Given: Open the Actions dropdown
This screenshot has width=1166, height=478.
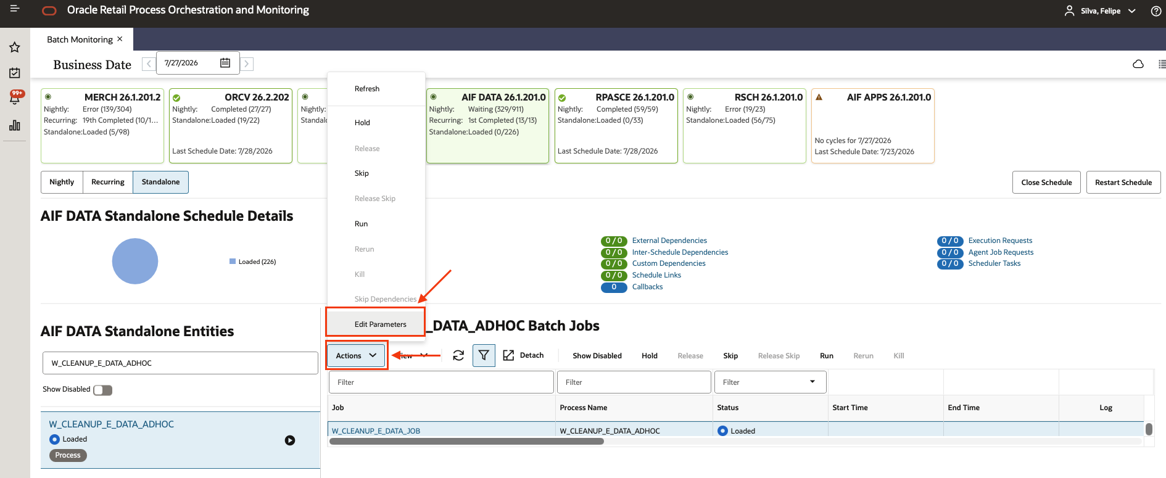Looking at the screenshot, I should pos(357,355).
